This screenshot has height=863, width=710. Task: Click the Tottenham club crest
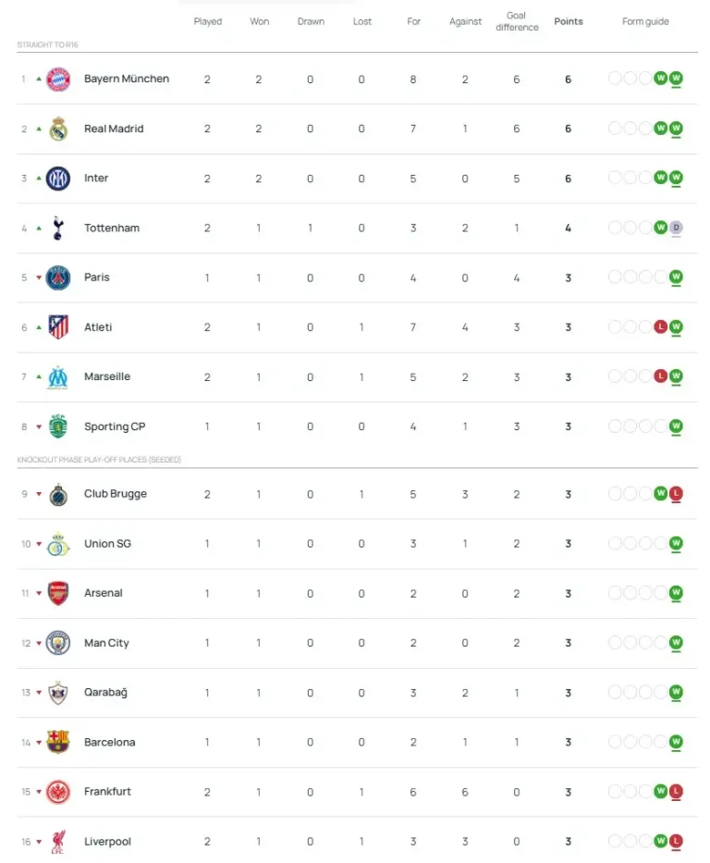click(58, 228)
